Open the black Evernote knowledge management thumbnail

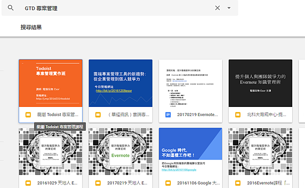coord(260,83)
